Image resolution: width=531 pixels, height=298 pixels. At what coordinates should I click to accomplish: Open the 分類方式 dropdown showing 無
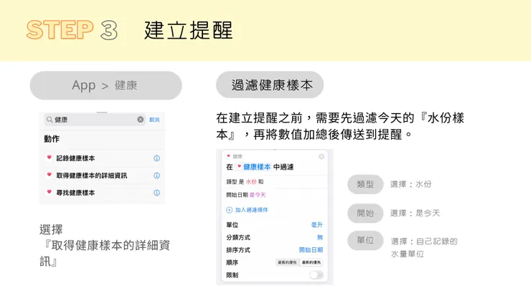point(320,237)
